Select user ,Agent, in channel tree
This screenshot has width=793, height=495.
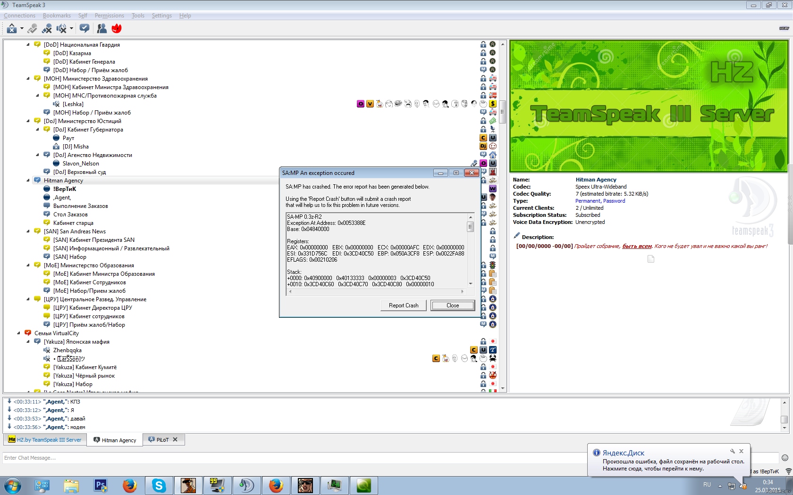[62, 198]
